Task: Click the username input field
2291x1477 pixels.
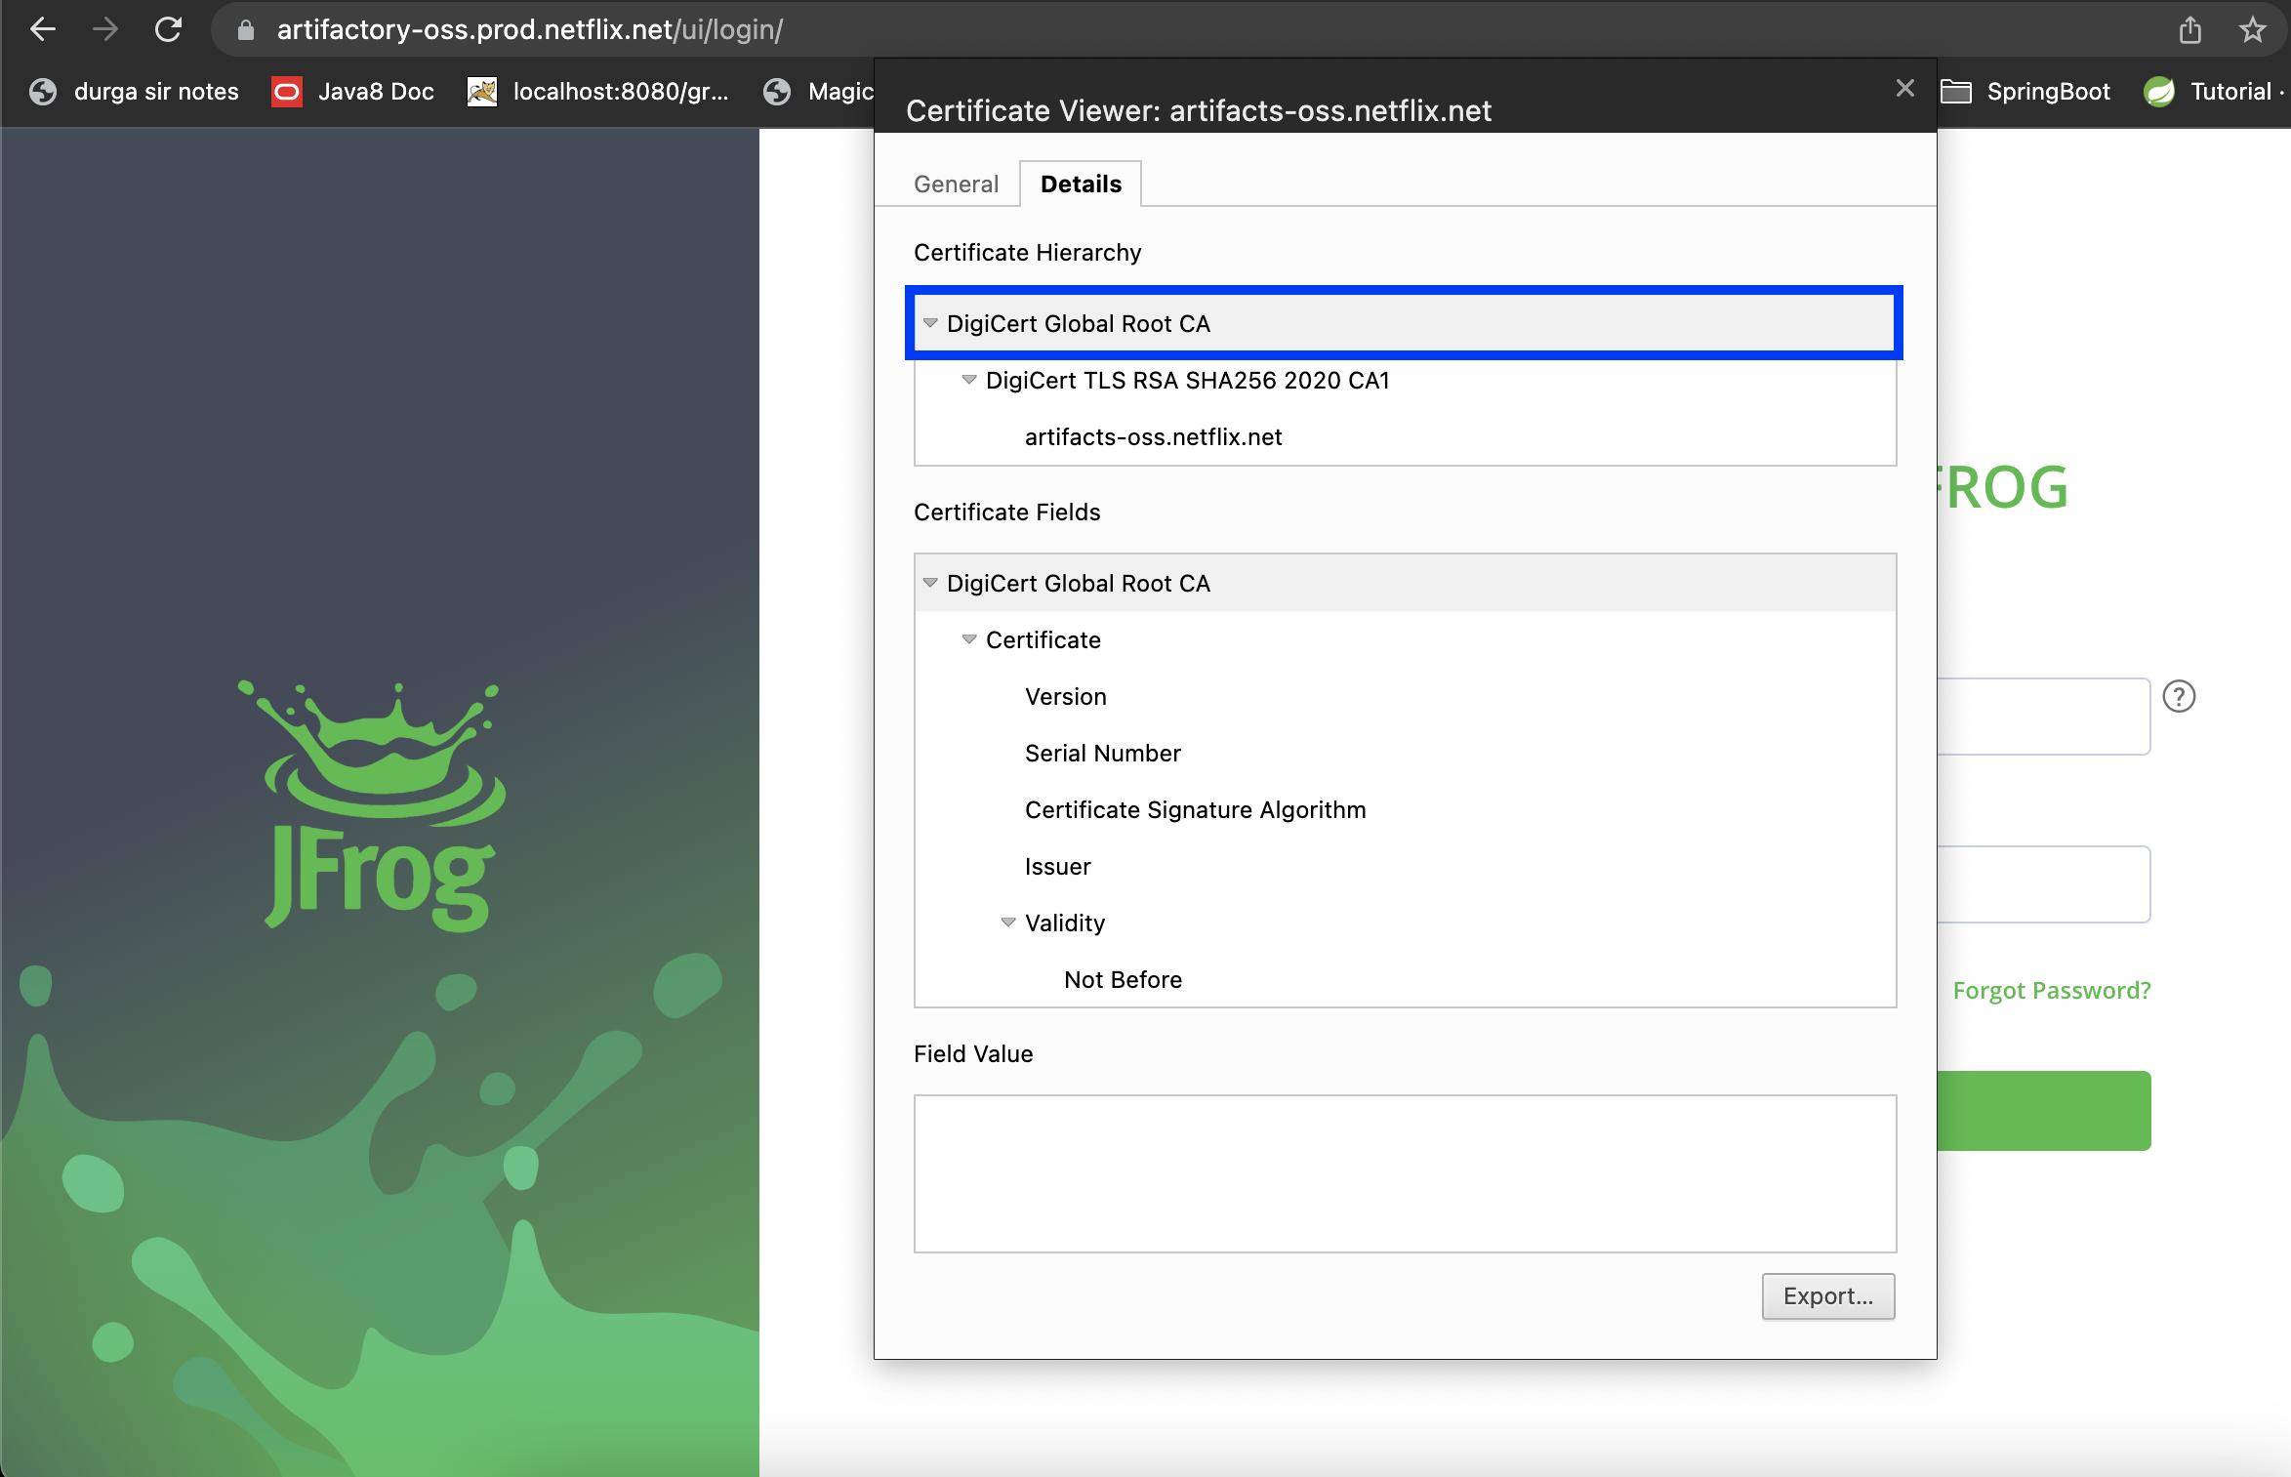Action: [2043, 717]
